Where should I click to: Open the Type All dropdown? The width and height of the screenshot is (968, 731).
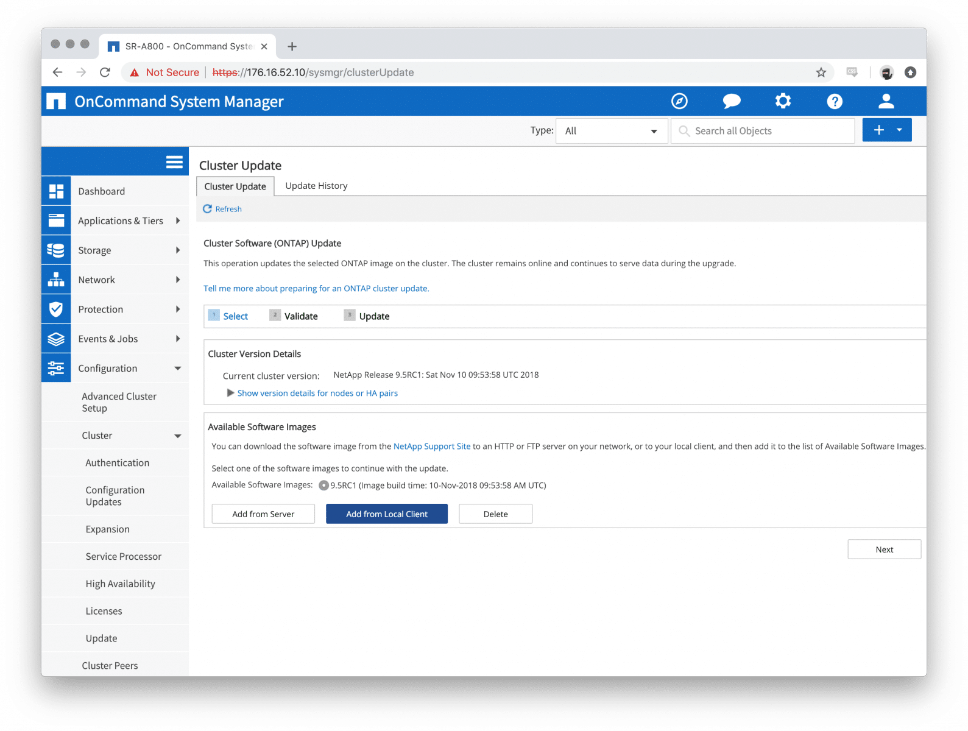tap(612, 131)
